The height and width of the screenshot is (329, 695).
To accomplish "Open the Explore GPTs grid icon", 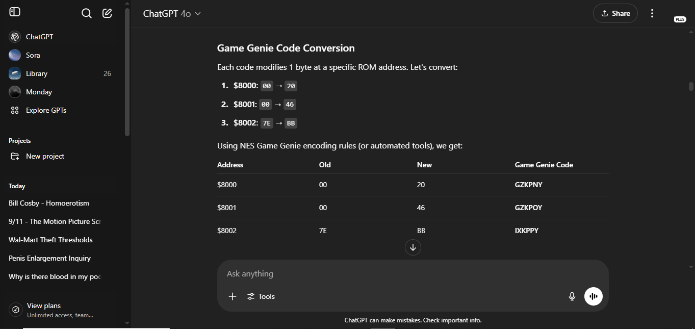I will click(15, 110).
